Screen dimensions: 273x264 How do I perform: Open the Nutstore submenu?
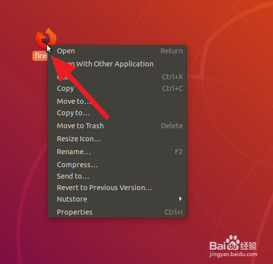(x=117, y=199)
